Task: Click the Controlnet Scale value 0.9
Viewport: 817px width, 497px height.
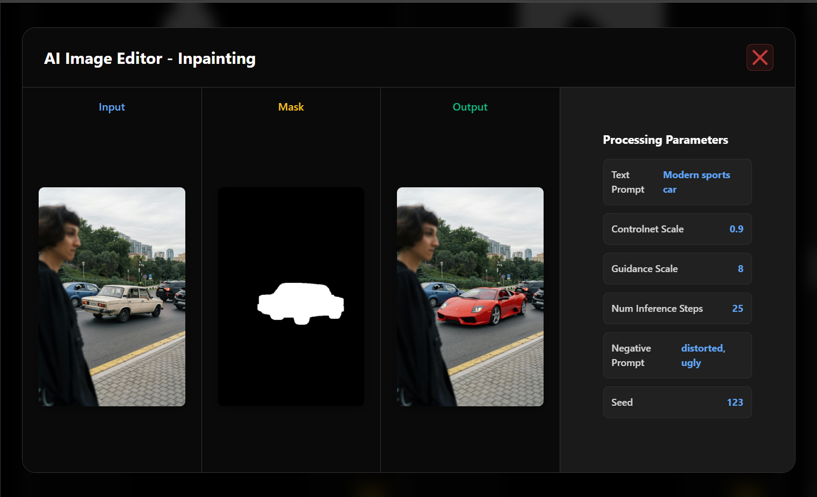Action: coord(736,229)
